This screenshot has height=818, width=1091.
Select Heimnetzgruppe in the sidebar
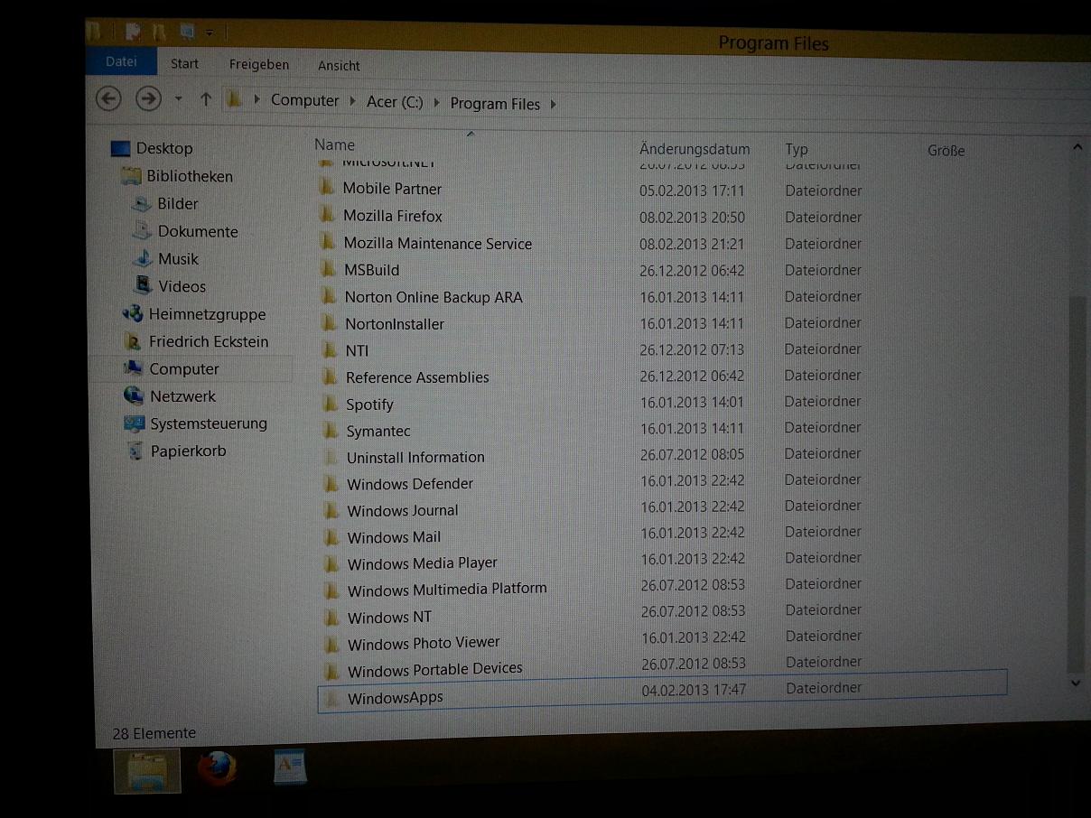click(207, 314)
